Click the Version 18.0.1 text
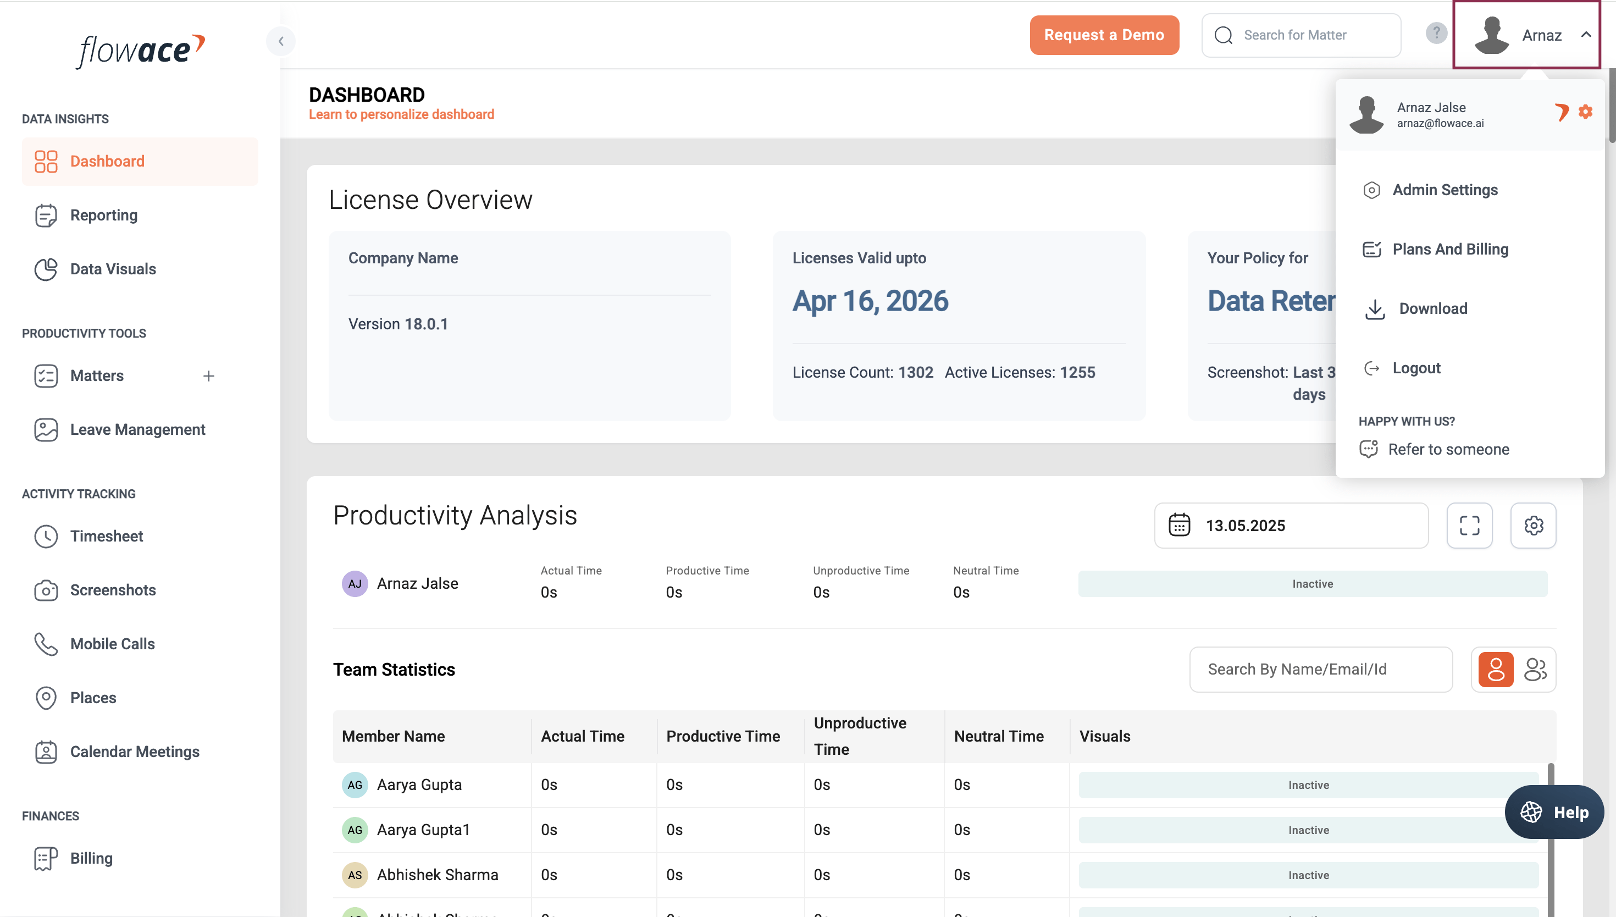 tap(398, 324)
